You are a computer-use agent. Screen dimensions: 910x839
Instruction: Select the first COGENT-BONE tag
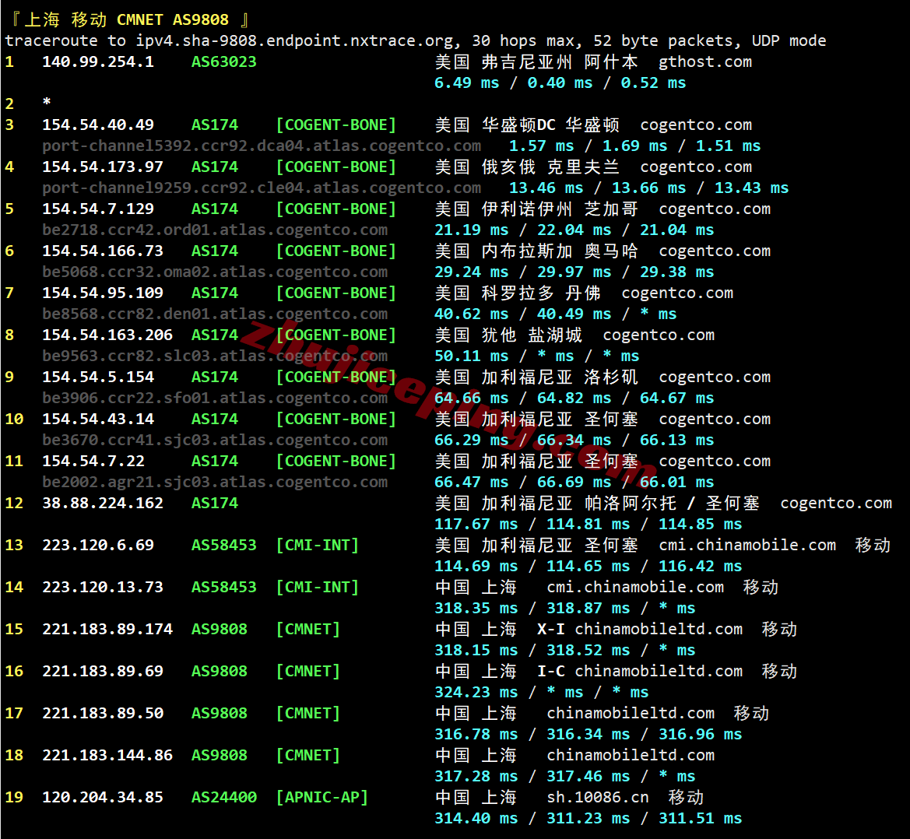pos(336,125)
